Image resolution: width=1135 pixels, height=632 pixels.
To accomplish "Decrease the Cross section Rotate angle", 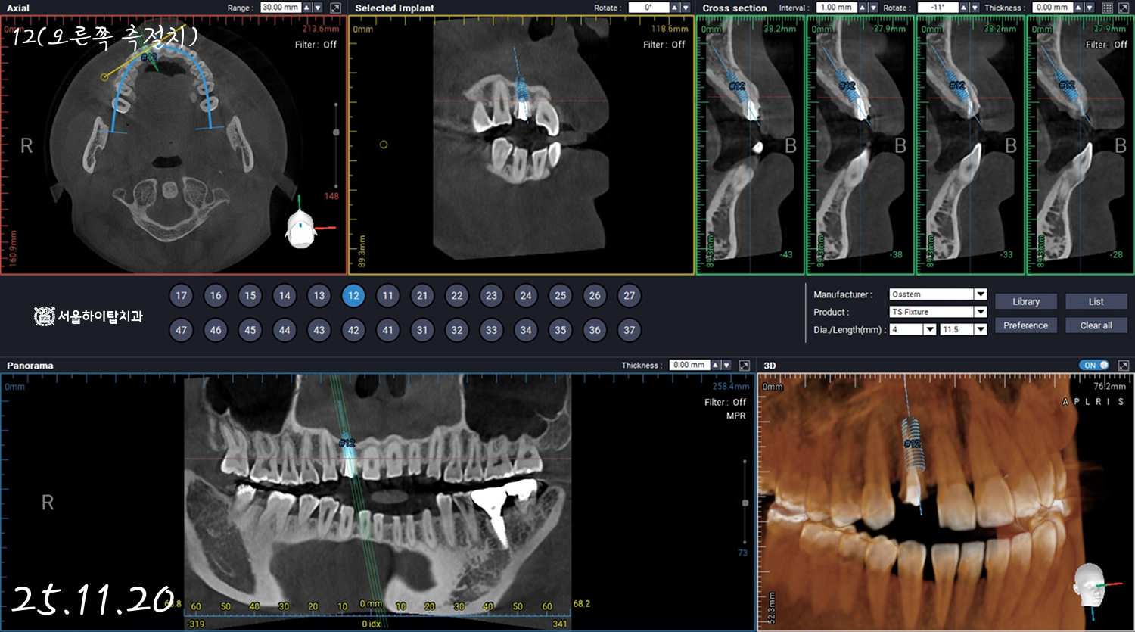I will [975, 8].
